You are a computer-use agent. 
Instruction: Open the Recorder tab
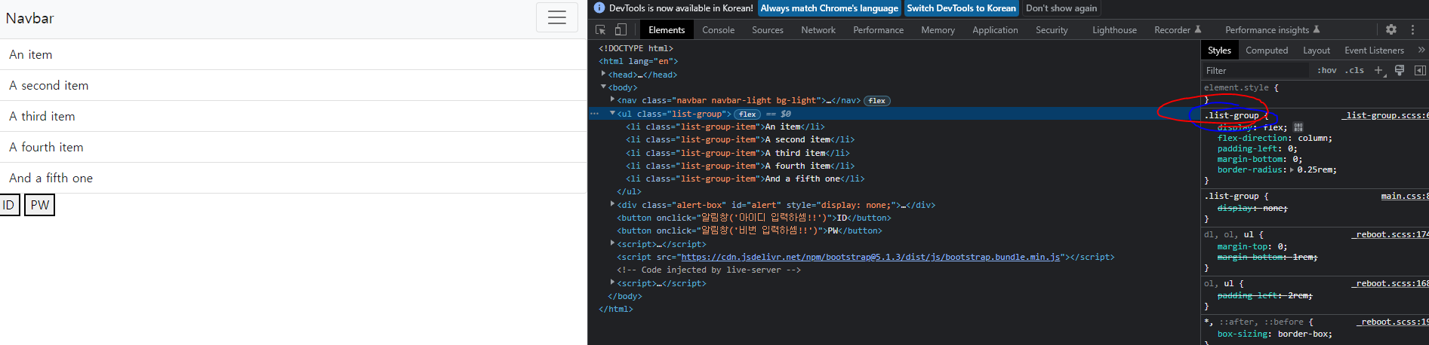[x=1177, y=30]
